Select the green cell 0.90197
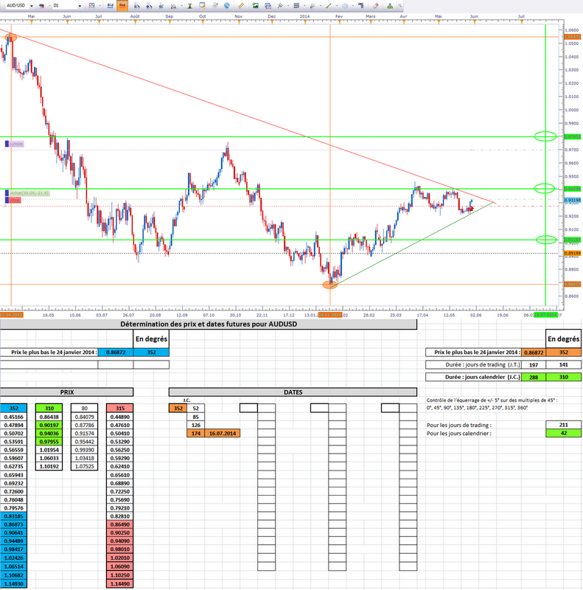Screen dimensions: 583x590 click(x=49, y=426)
